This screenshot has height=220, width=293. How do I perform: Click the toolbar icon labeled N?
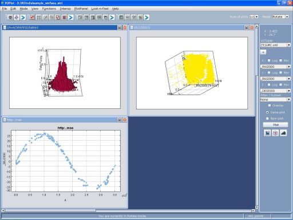(128, 18)
